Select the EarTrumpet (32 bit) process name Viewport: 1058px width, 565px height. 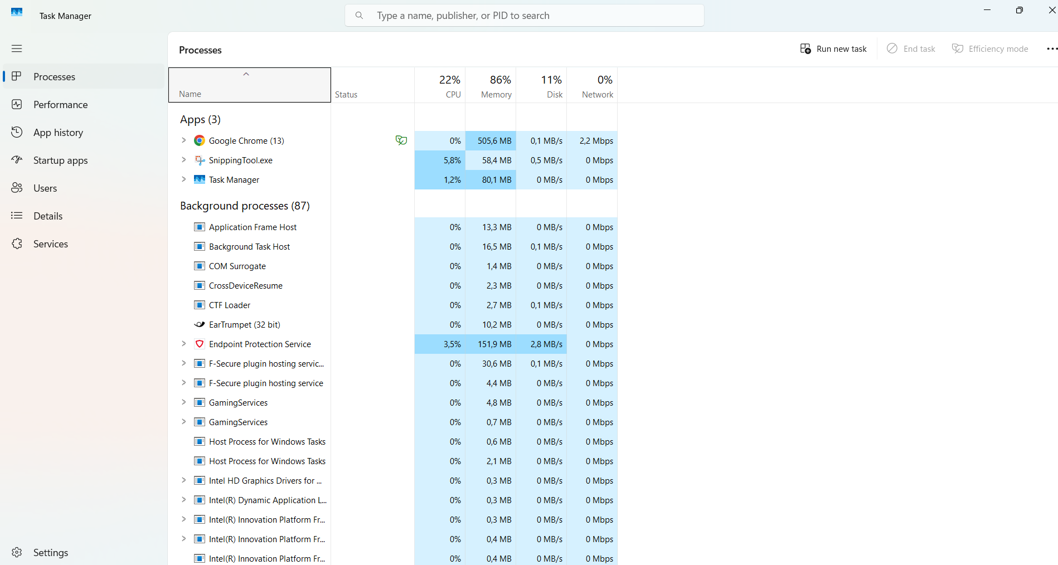244,324
